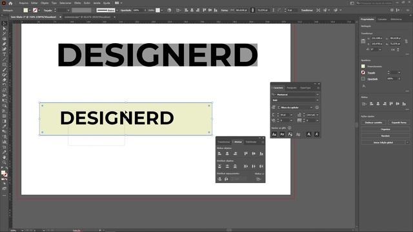Click the isolate object icon in control bar
This screenshot has height=232, width=413.
(318, 10)
